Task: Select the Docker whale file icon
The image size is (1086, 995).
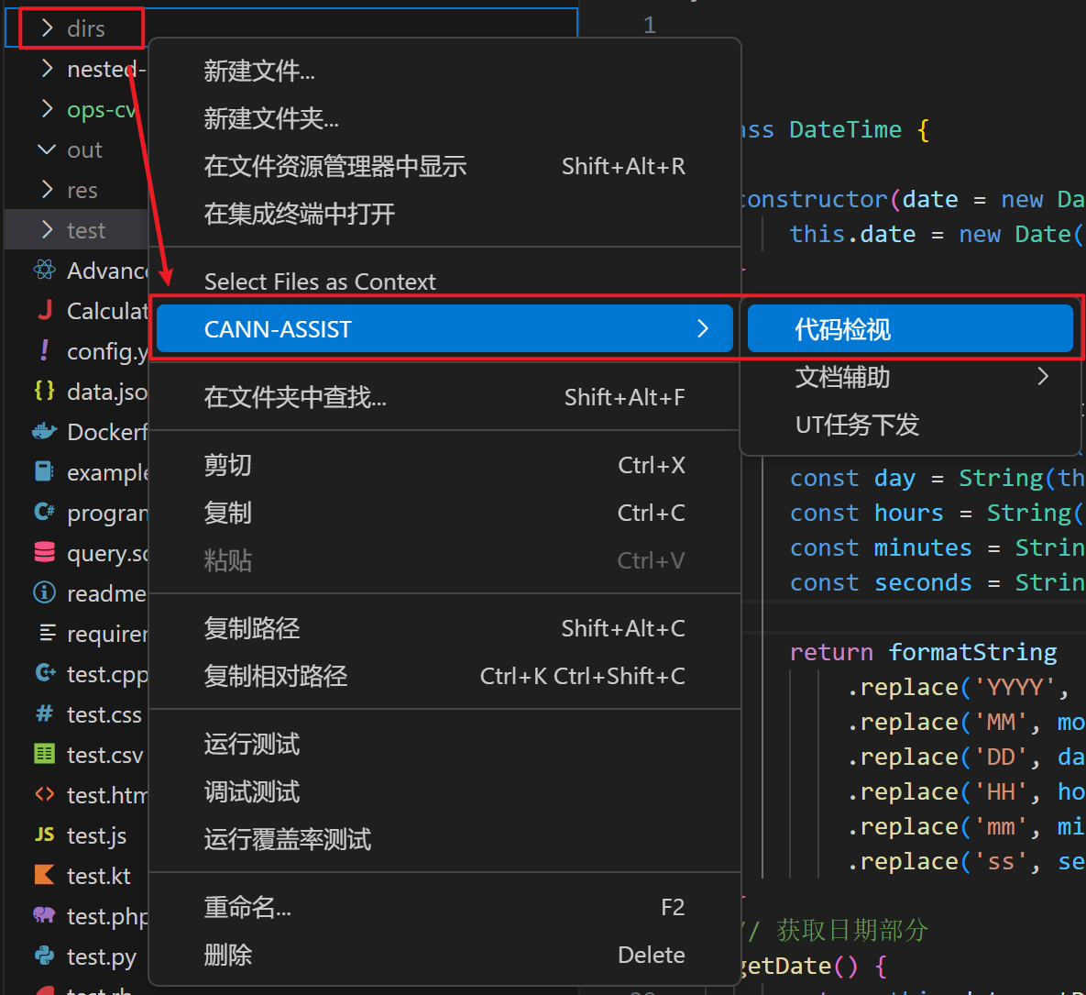Action: [44, 432]
